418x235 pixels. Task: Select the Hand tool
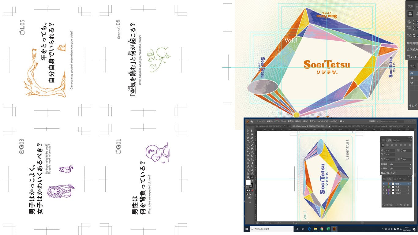coord(248,177)
